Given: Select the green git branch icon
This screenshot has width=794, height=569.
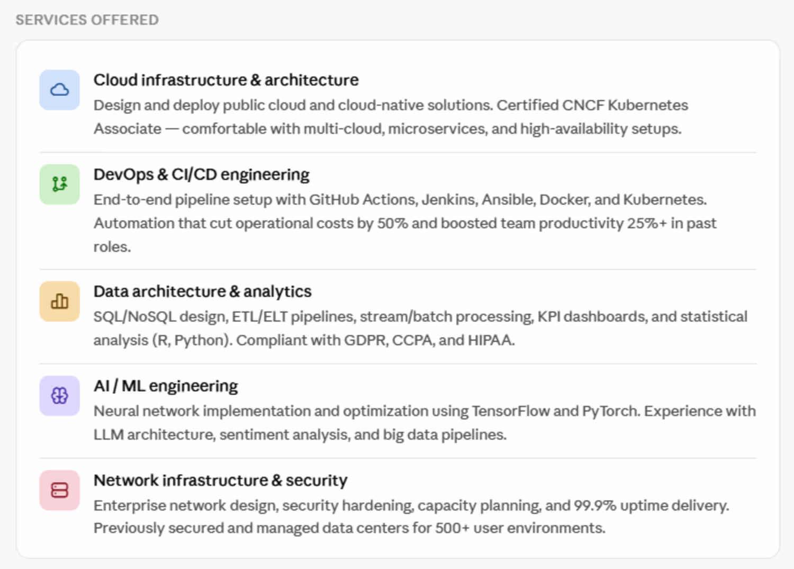Looking at the screenshot, I should pyautogui.click(x=60, y=184).
